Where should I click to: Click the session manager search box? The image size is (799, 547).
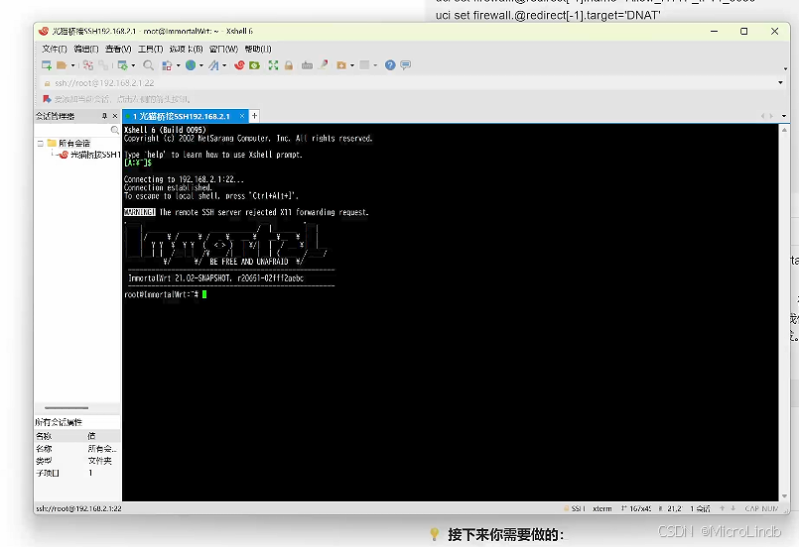point(77,130)
